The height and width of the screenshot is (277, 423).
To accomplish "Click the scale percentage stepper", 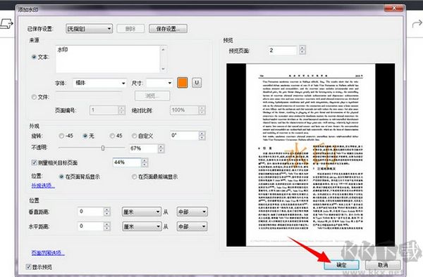I will (145, 162).
